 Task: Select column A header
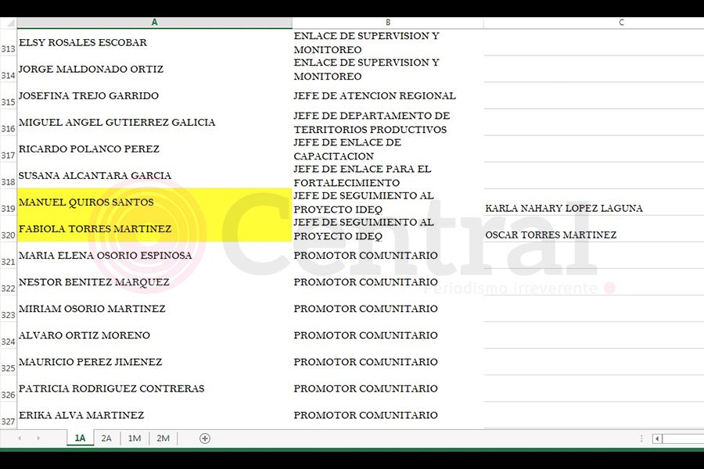pos(154,23)
